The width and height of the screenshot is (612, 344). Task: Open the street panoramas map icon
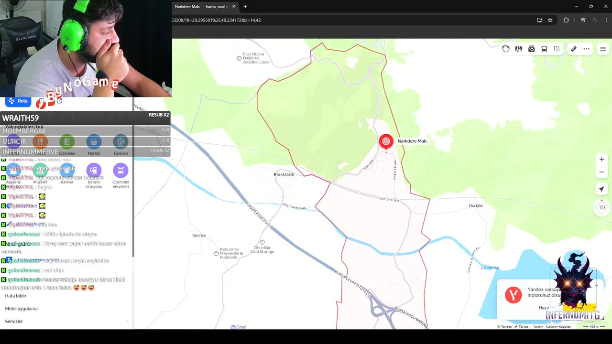519,49
